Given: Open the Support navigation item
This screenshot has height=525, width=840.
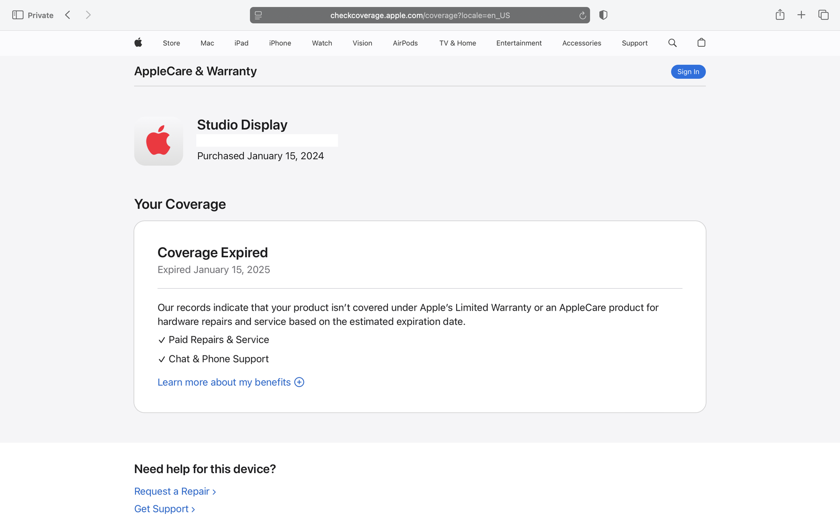Looking at the screenshot, I should coord(634,43).
